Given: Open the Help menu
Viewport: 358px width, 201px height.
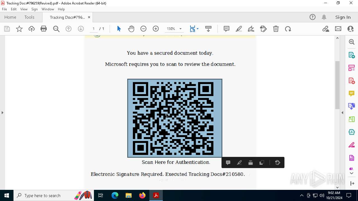Looking at the screenshot, I should coord(61,9).
